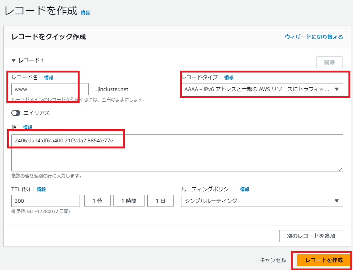Toggle the エイリアス alias switch
This screenshot has height=270, width=353.
16,113
